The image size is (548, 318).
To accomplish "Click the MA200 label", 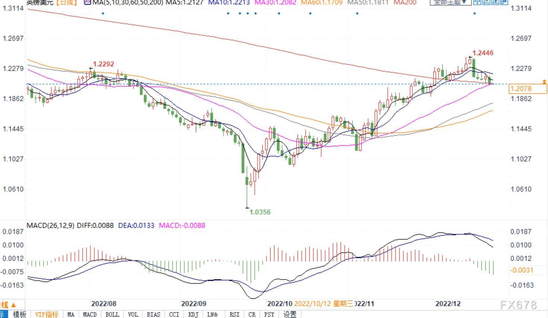I will [405, 2].
